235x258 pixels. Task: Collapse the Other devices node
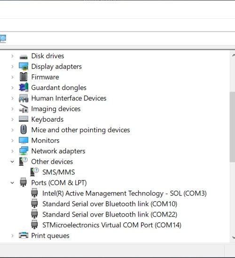[12, 162]
